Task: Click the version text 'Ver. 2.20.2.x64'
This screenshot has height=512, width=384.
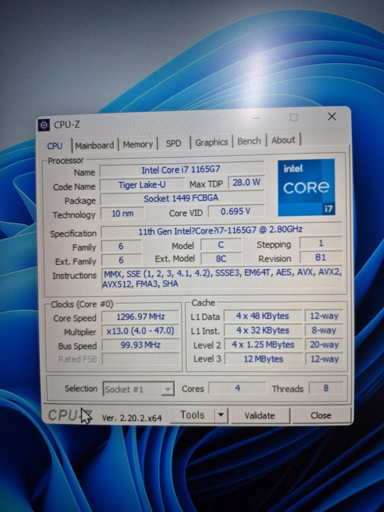Action: pyautogui.click(x=132, y=418)
